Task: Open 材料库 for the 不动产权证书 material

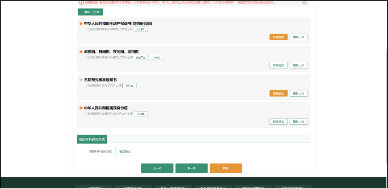Action: pyautogui.click(x=141, y=29)
